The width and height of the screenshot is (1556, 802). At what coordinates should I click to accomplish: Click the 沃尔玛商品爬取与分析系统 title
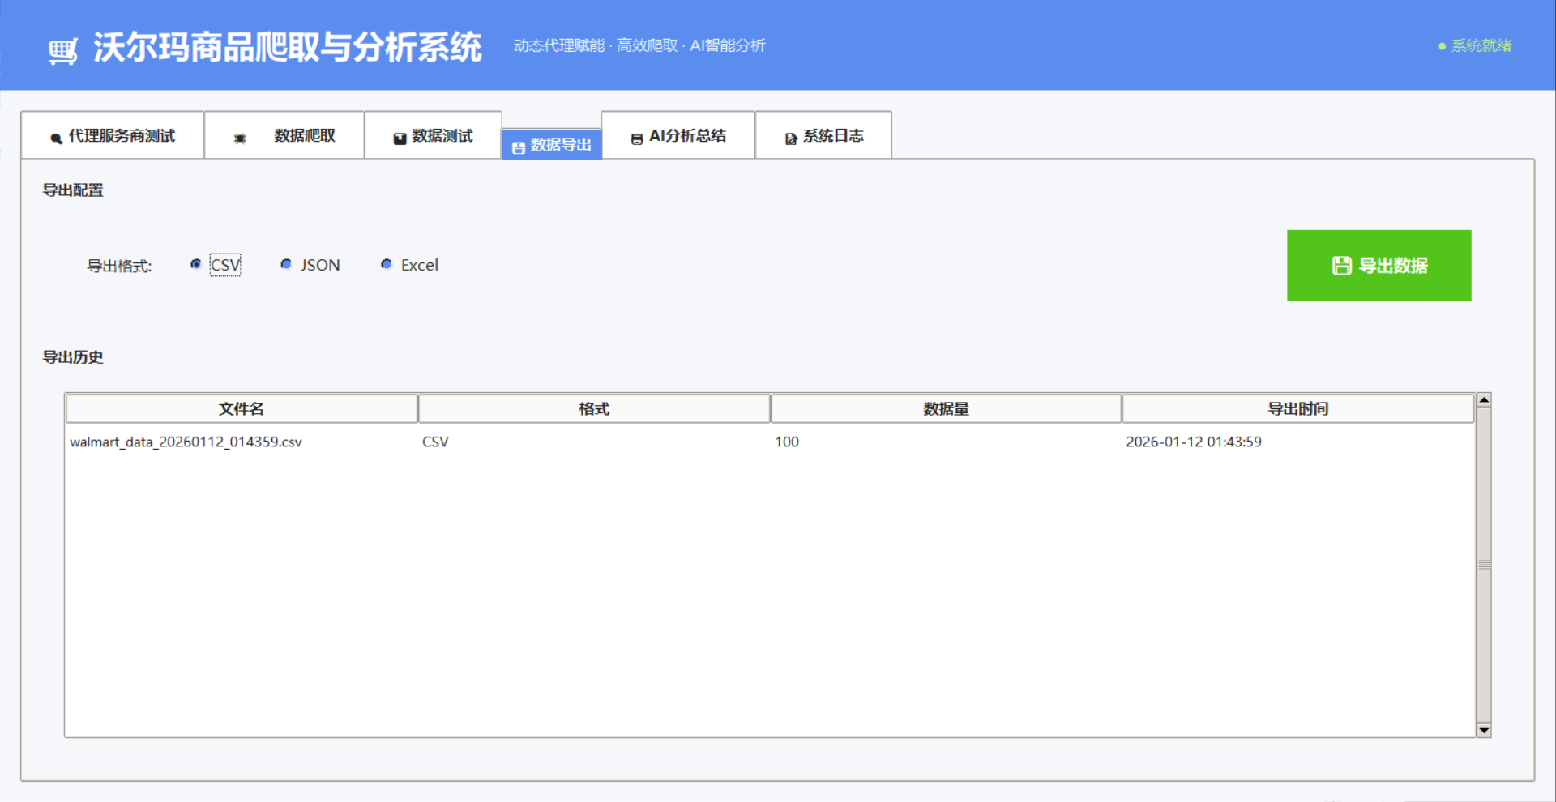[x=288, y=48]
